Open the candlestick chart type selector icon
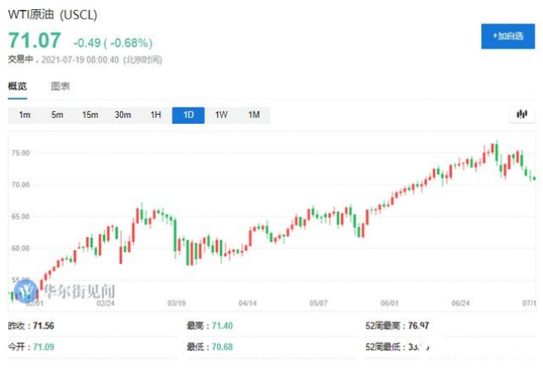Viewport: 543px width, 370px height. click(521, 115)
